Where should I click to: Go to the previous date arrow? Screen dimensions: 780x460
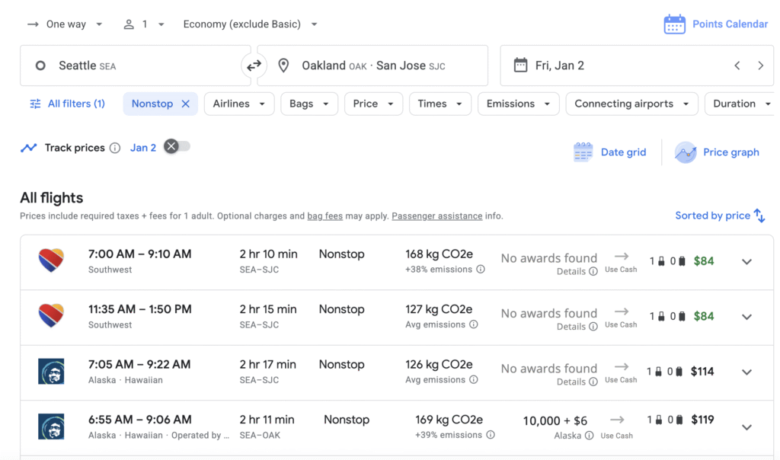coord(737,65)
